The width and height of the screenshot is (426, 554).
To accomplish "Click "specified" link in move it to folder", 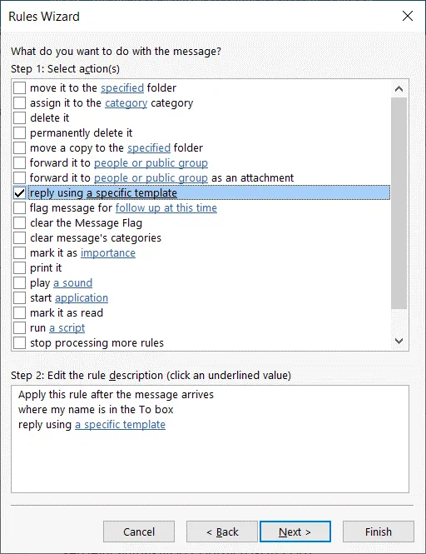I will (122, 87).
